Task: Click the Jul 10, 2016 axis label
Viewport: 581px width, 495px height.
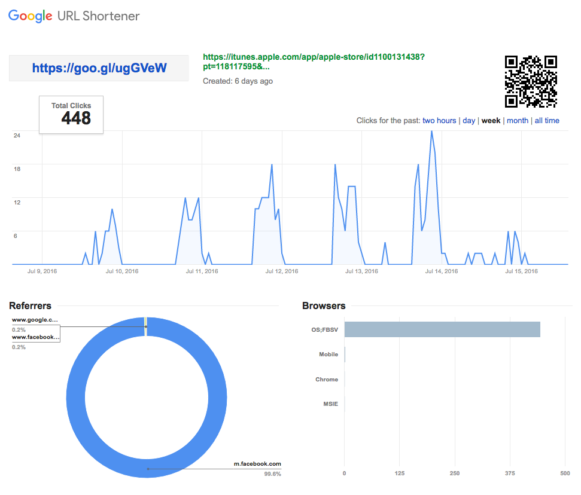Action: click(x=122, y=271)
